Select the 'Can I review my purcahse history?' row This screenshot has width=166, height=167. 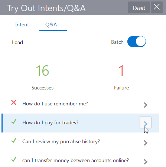point(81,142)
